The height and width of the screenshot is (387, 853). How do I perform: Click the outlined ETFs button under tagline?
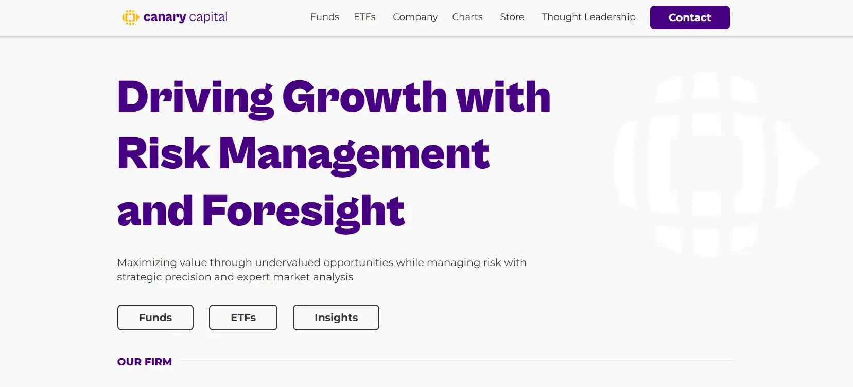[x=243, y=318]
